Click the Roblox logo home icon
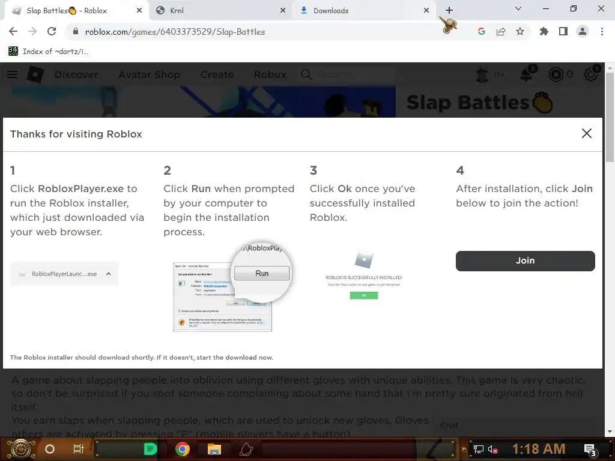The width and height of the screenshot is (615, 461). (x=35, y=74)
